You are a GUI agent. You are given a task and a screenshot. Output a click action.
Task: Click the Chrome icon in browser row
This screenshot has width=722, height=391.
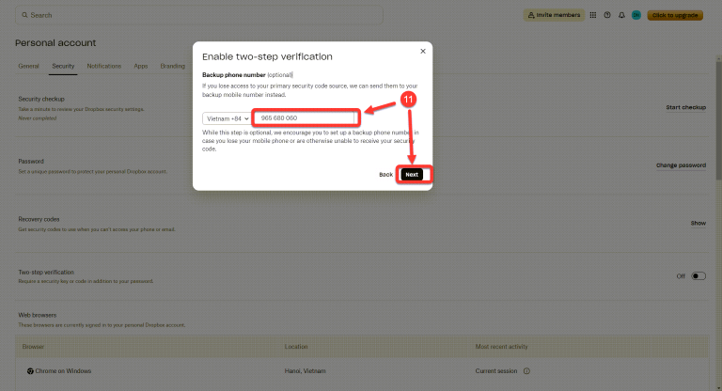[30, 370]
